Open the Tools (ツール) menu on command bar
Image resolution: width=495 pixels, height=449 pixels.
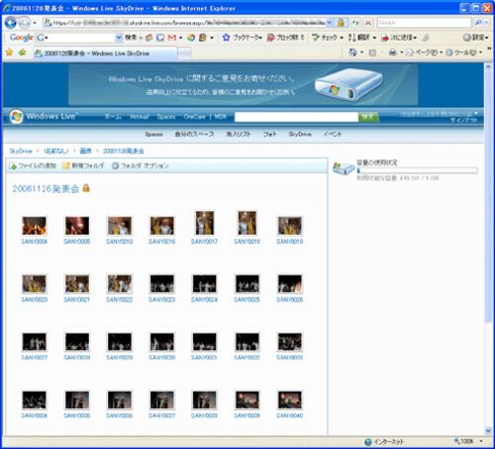(464, 53)
